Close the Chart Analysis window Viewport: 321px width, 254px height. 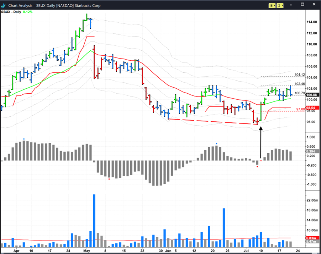click(x=314, y=5)
